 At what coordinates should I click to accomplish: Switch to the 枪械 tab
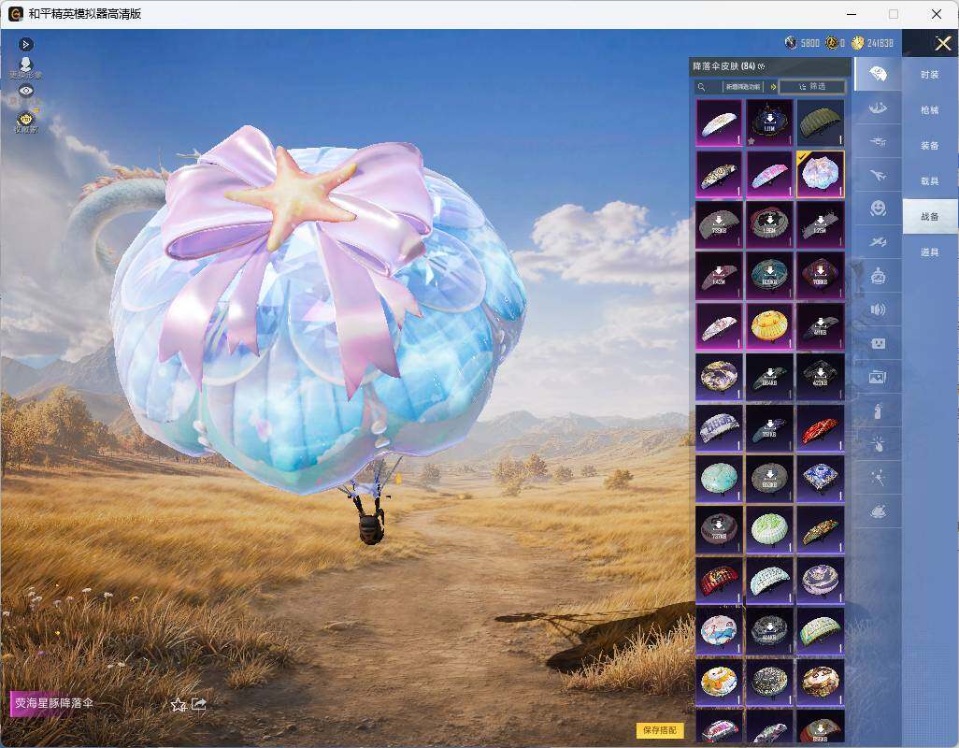pyautogui.click(x=930, y=110)
